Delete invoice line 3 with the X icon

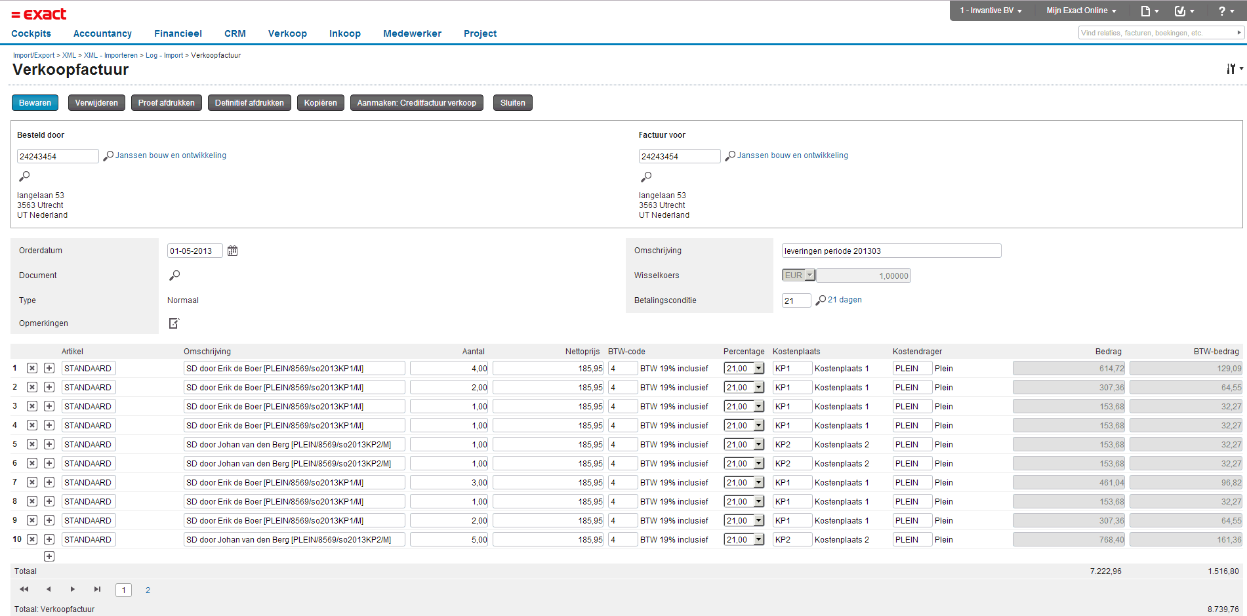pos(32,407)
